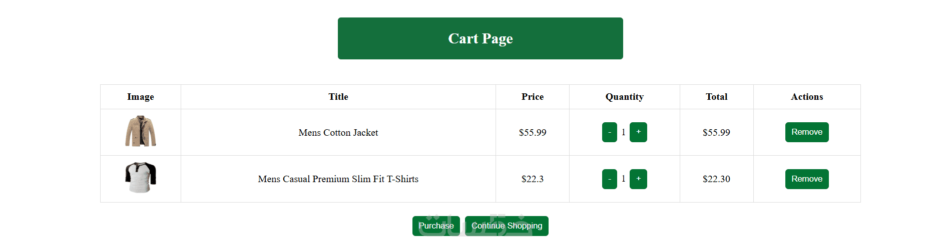Click the $22.30 total for the T-Shirts
This screenshot has width=951, height=242.
[716, 179]
